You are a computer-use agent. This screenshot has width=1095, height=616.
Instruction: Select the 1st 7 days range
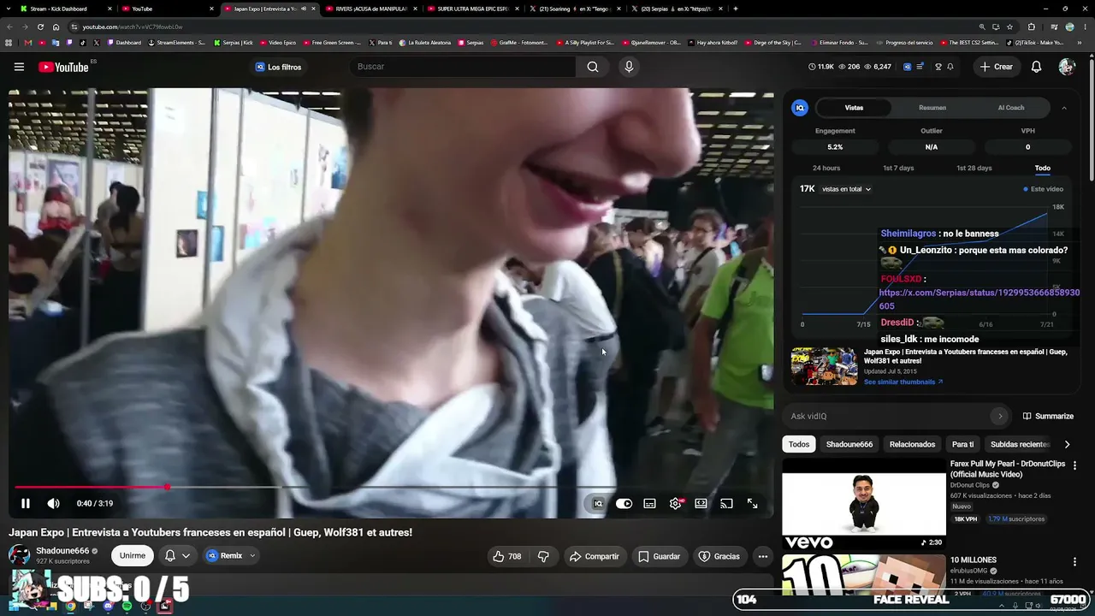click(x=898, y=169)
